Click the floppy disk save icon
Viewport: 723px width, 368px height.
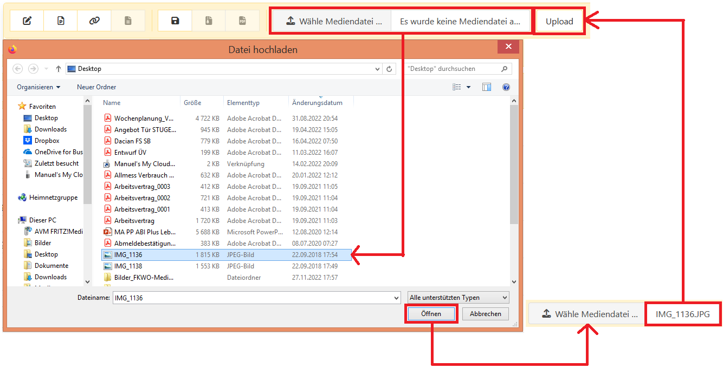click(x=175, y=21)
